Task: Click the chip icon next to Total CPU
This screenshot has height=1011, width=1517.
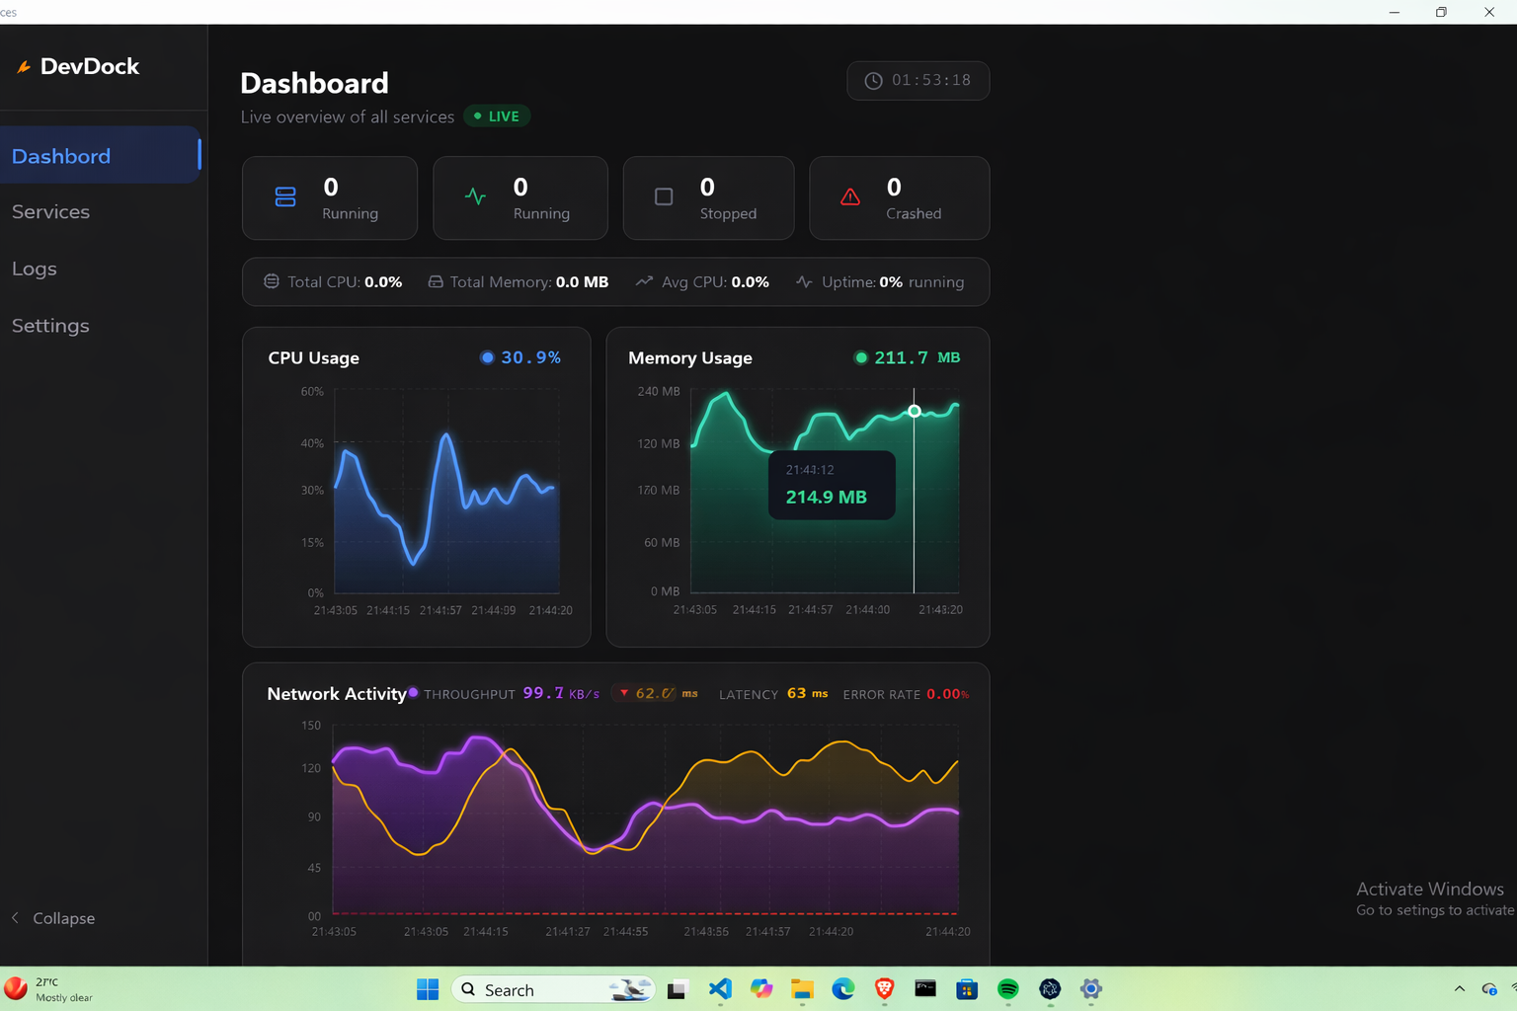Action: pos(271,280)
